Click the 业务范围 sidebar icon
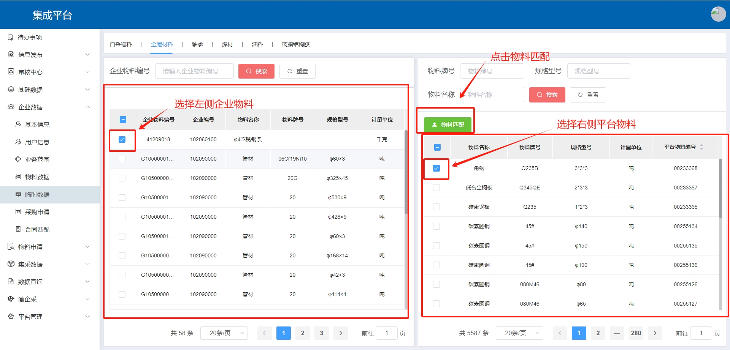 coord(18,159)
